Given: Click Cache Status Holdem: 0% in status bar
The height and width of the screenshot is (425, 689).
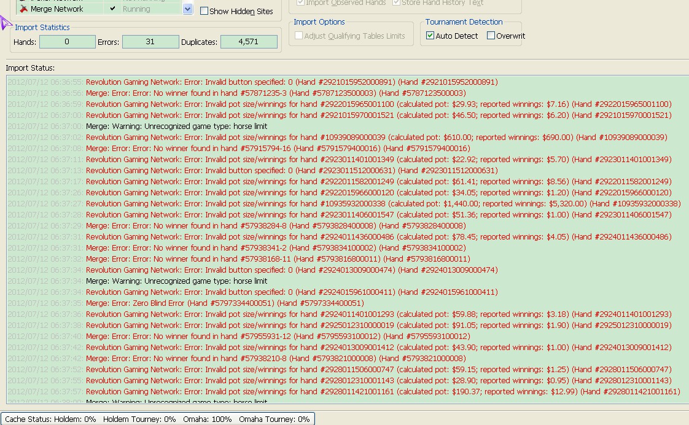Looking at the screenshot, I should pos(50,419).
